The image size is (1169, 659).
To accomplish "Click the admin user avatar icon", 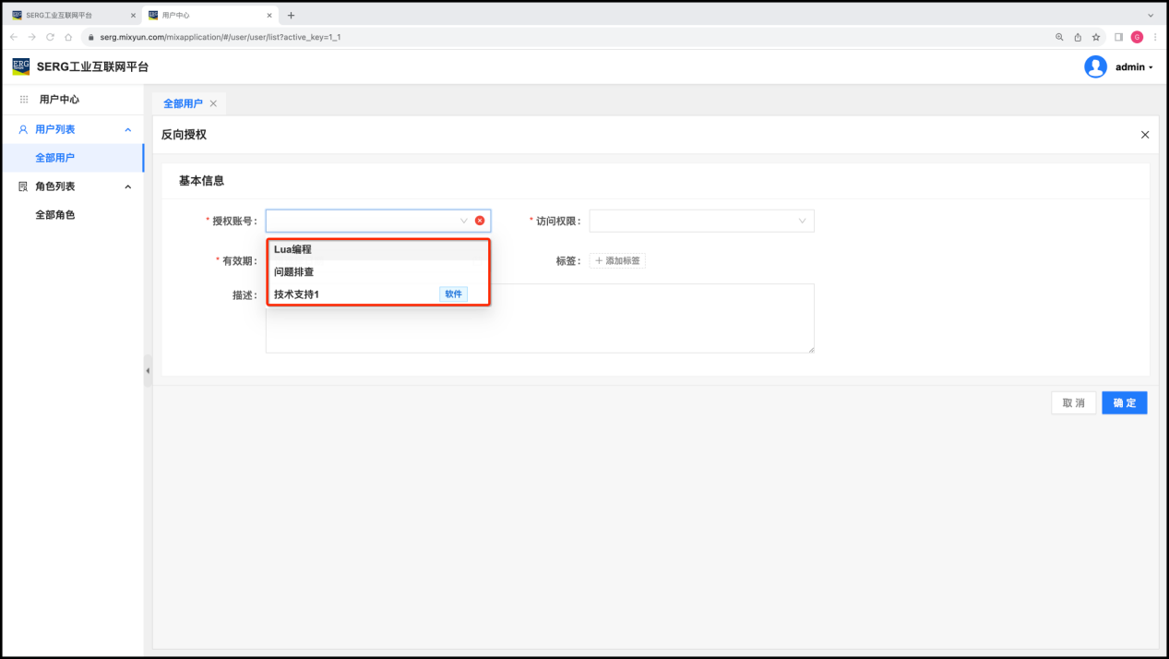I will tap(1095, 66).
